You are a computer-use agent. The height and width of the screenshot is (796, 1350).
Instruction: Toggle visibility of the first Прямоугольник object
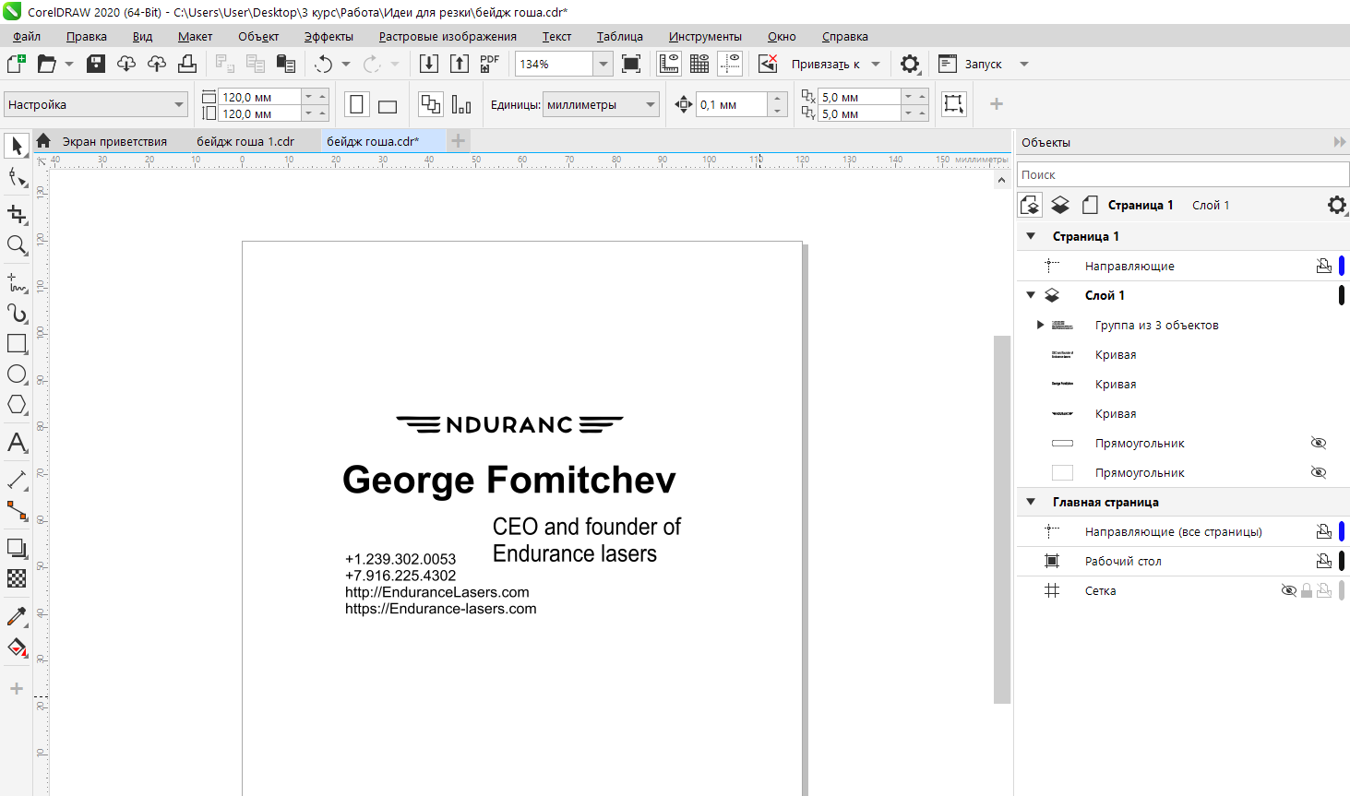click(x=1319, y=443)
